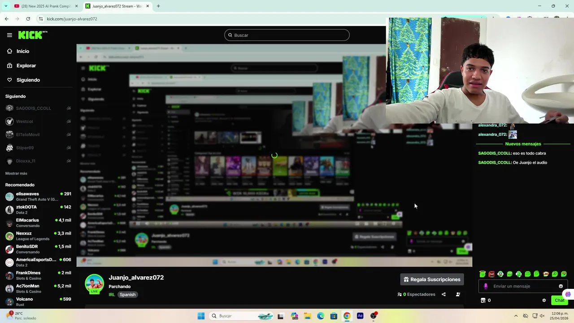This screenshot has width=574, height=323.
Task: Open Nexxuz League of Legends channel
Action: [x=38, y=236]
